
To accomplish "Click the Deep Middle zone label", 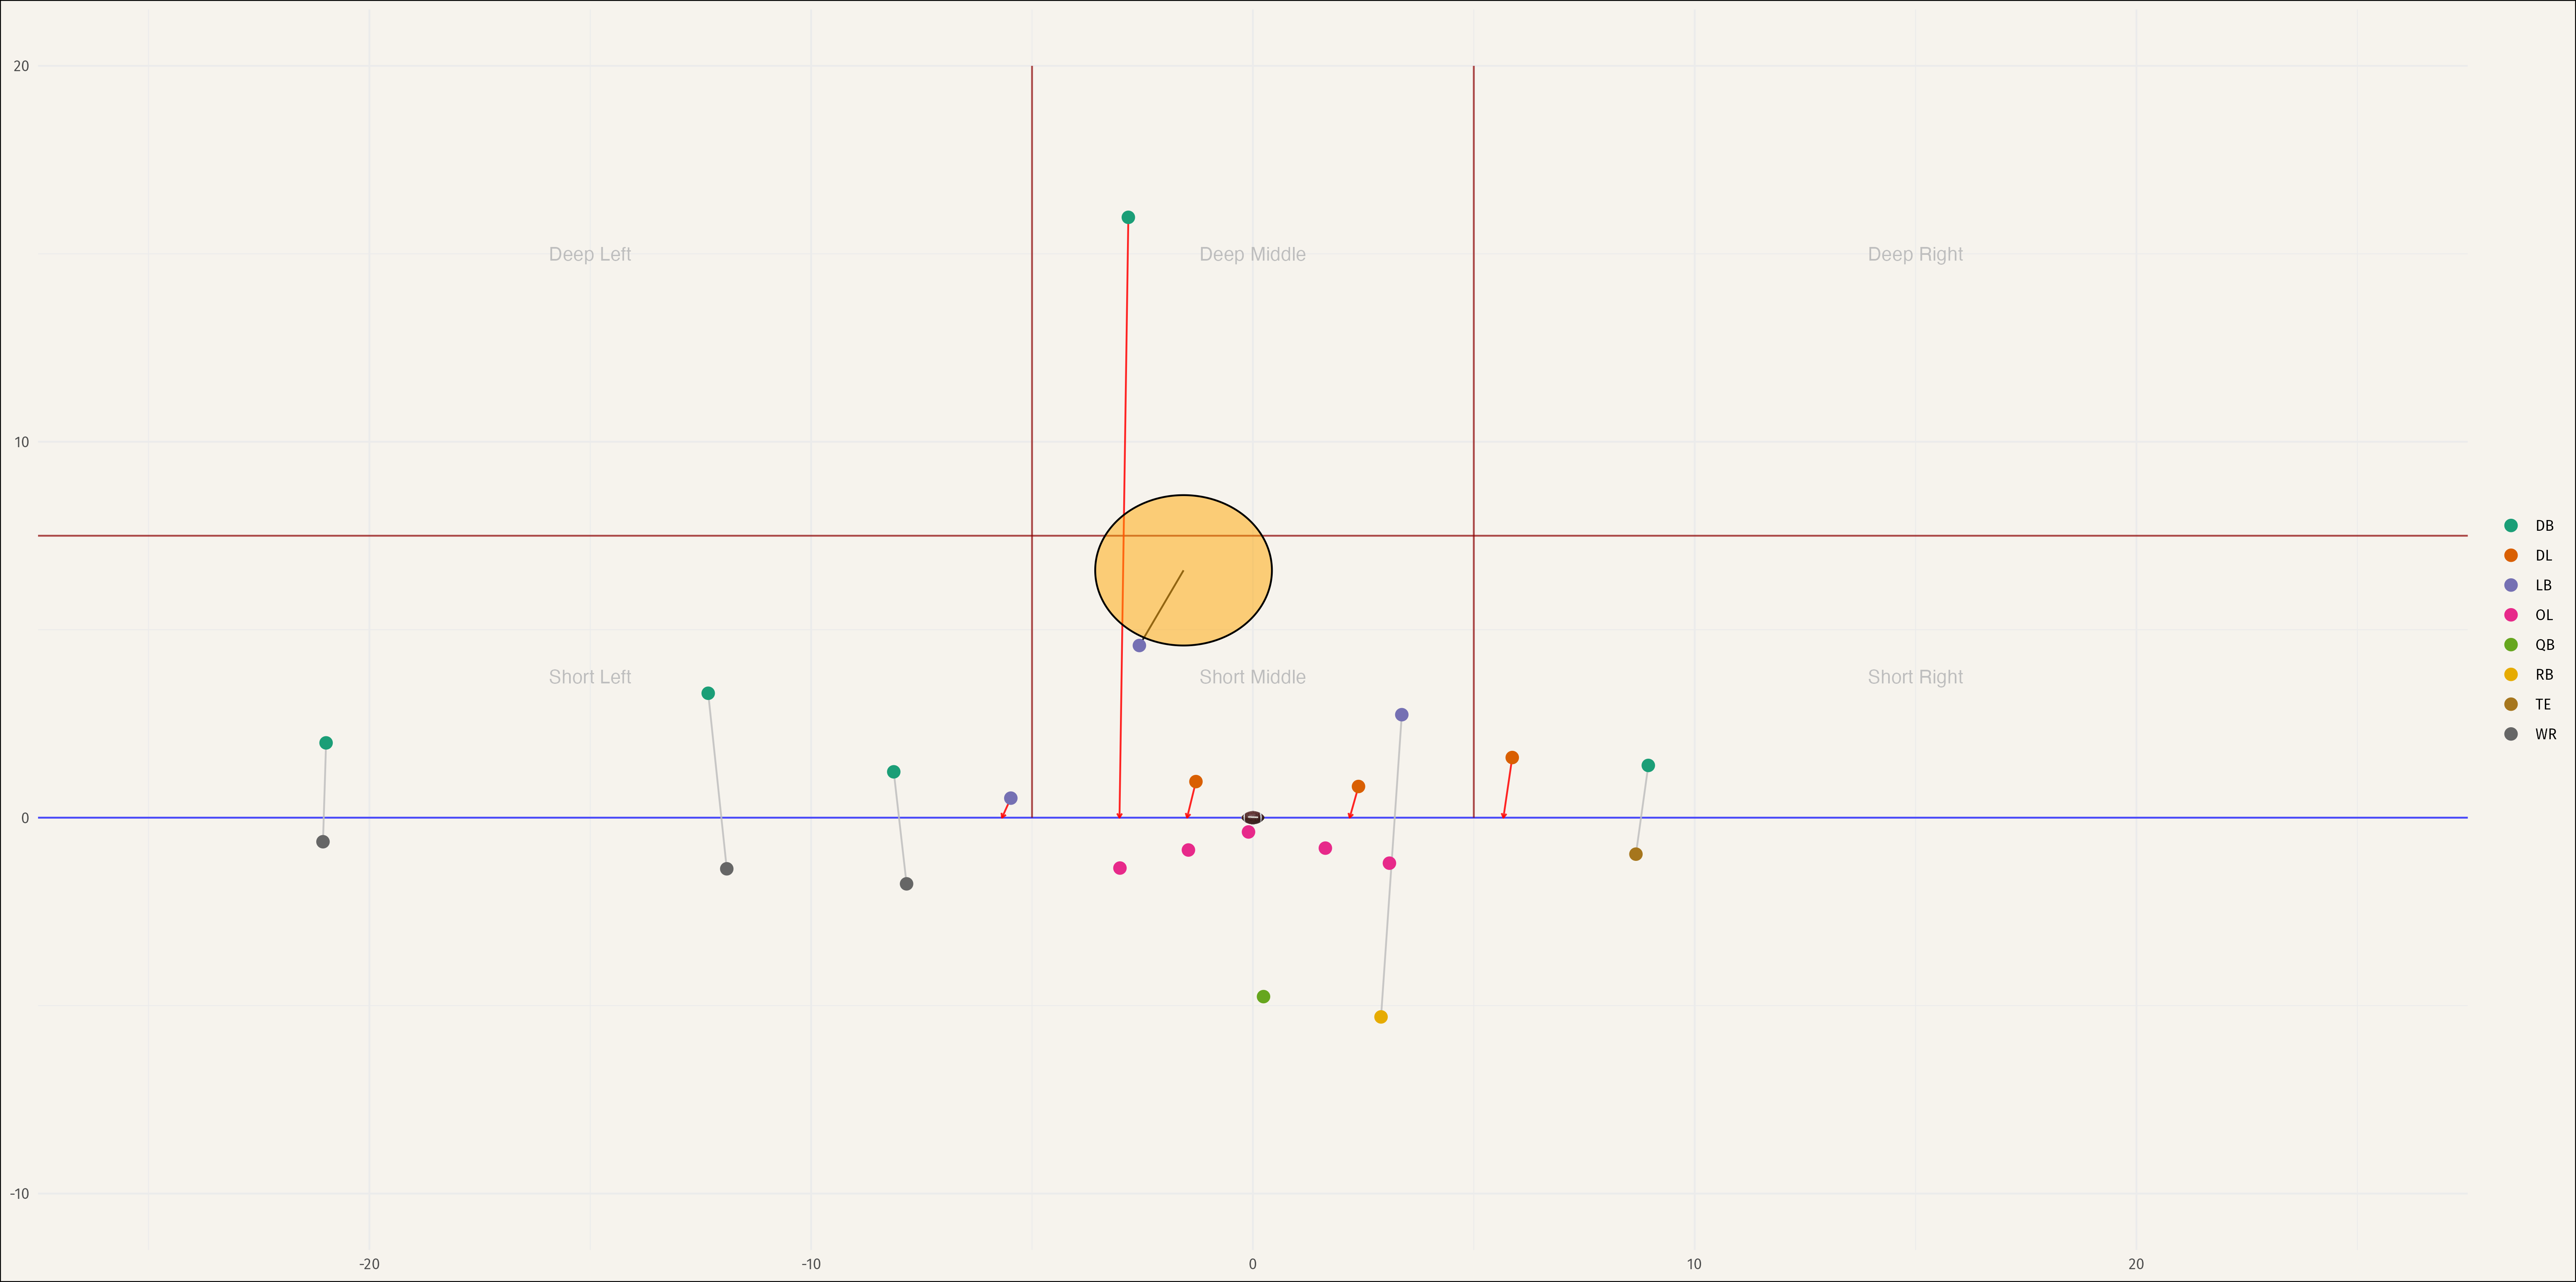I will click(1252, 254).
